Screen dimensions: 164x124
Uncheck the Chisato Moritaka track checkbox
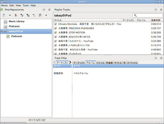(56, 24)
